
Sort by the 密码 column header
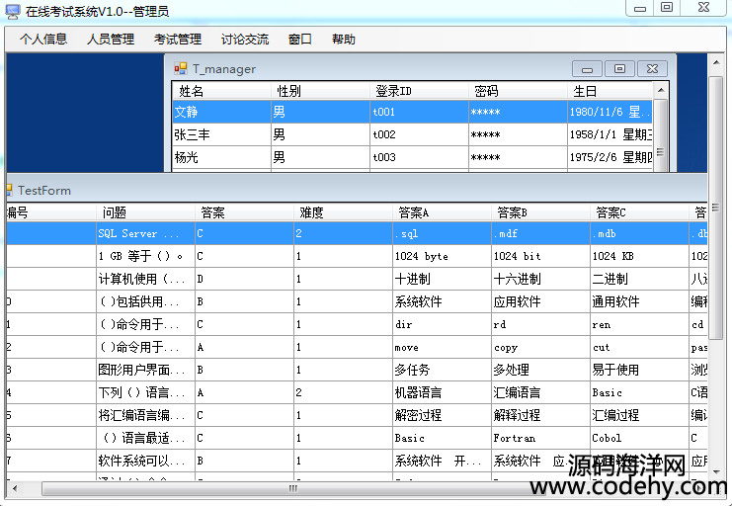(x=519, y=91)
